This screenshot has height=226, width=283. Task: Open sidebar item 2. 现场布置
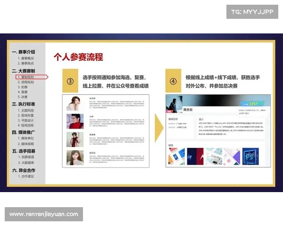click(x=25, y=115)
